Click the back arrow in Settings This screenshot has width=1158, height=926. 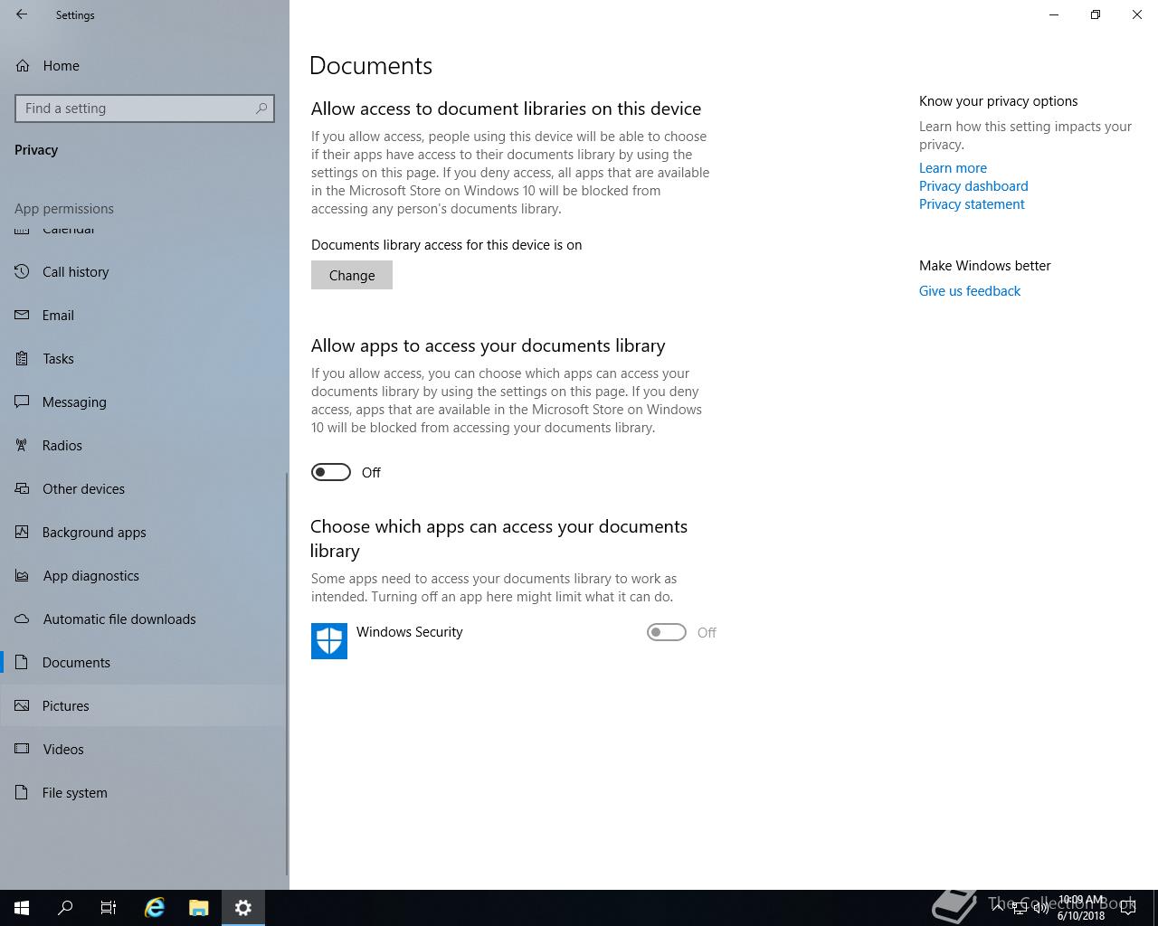pyautogui.click(x=22, y=14)
